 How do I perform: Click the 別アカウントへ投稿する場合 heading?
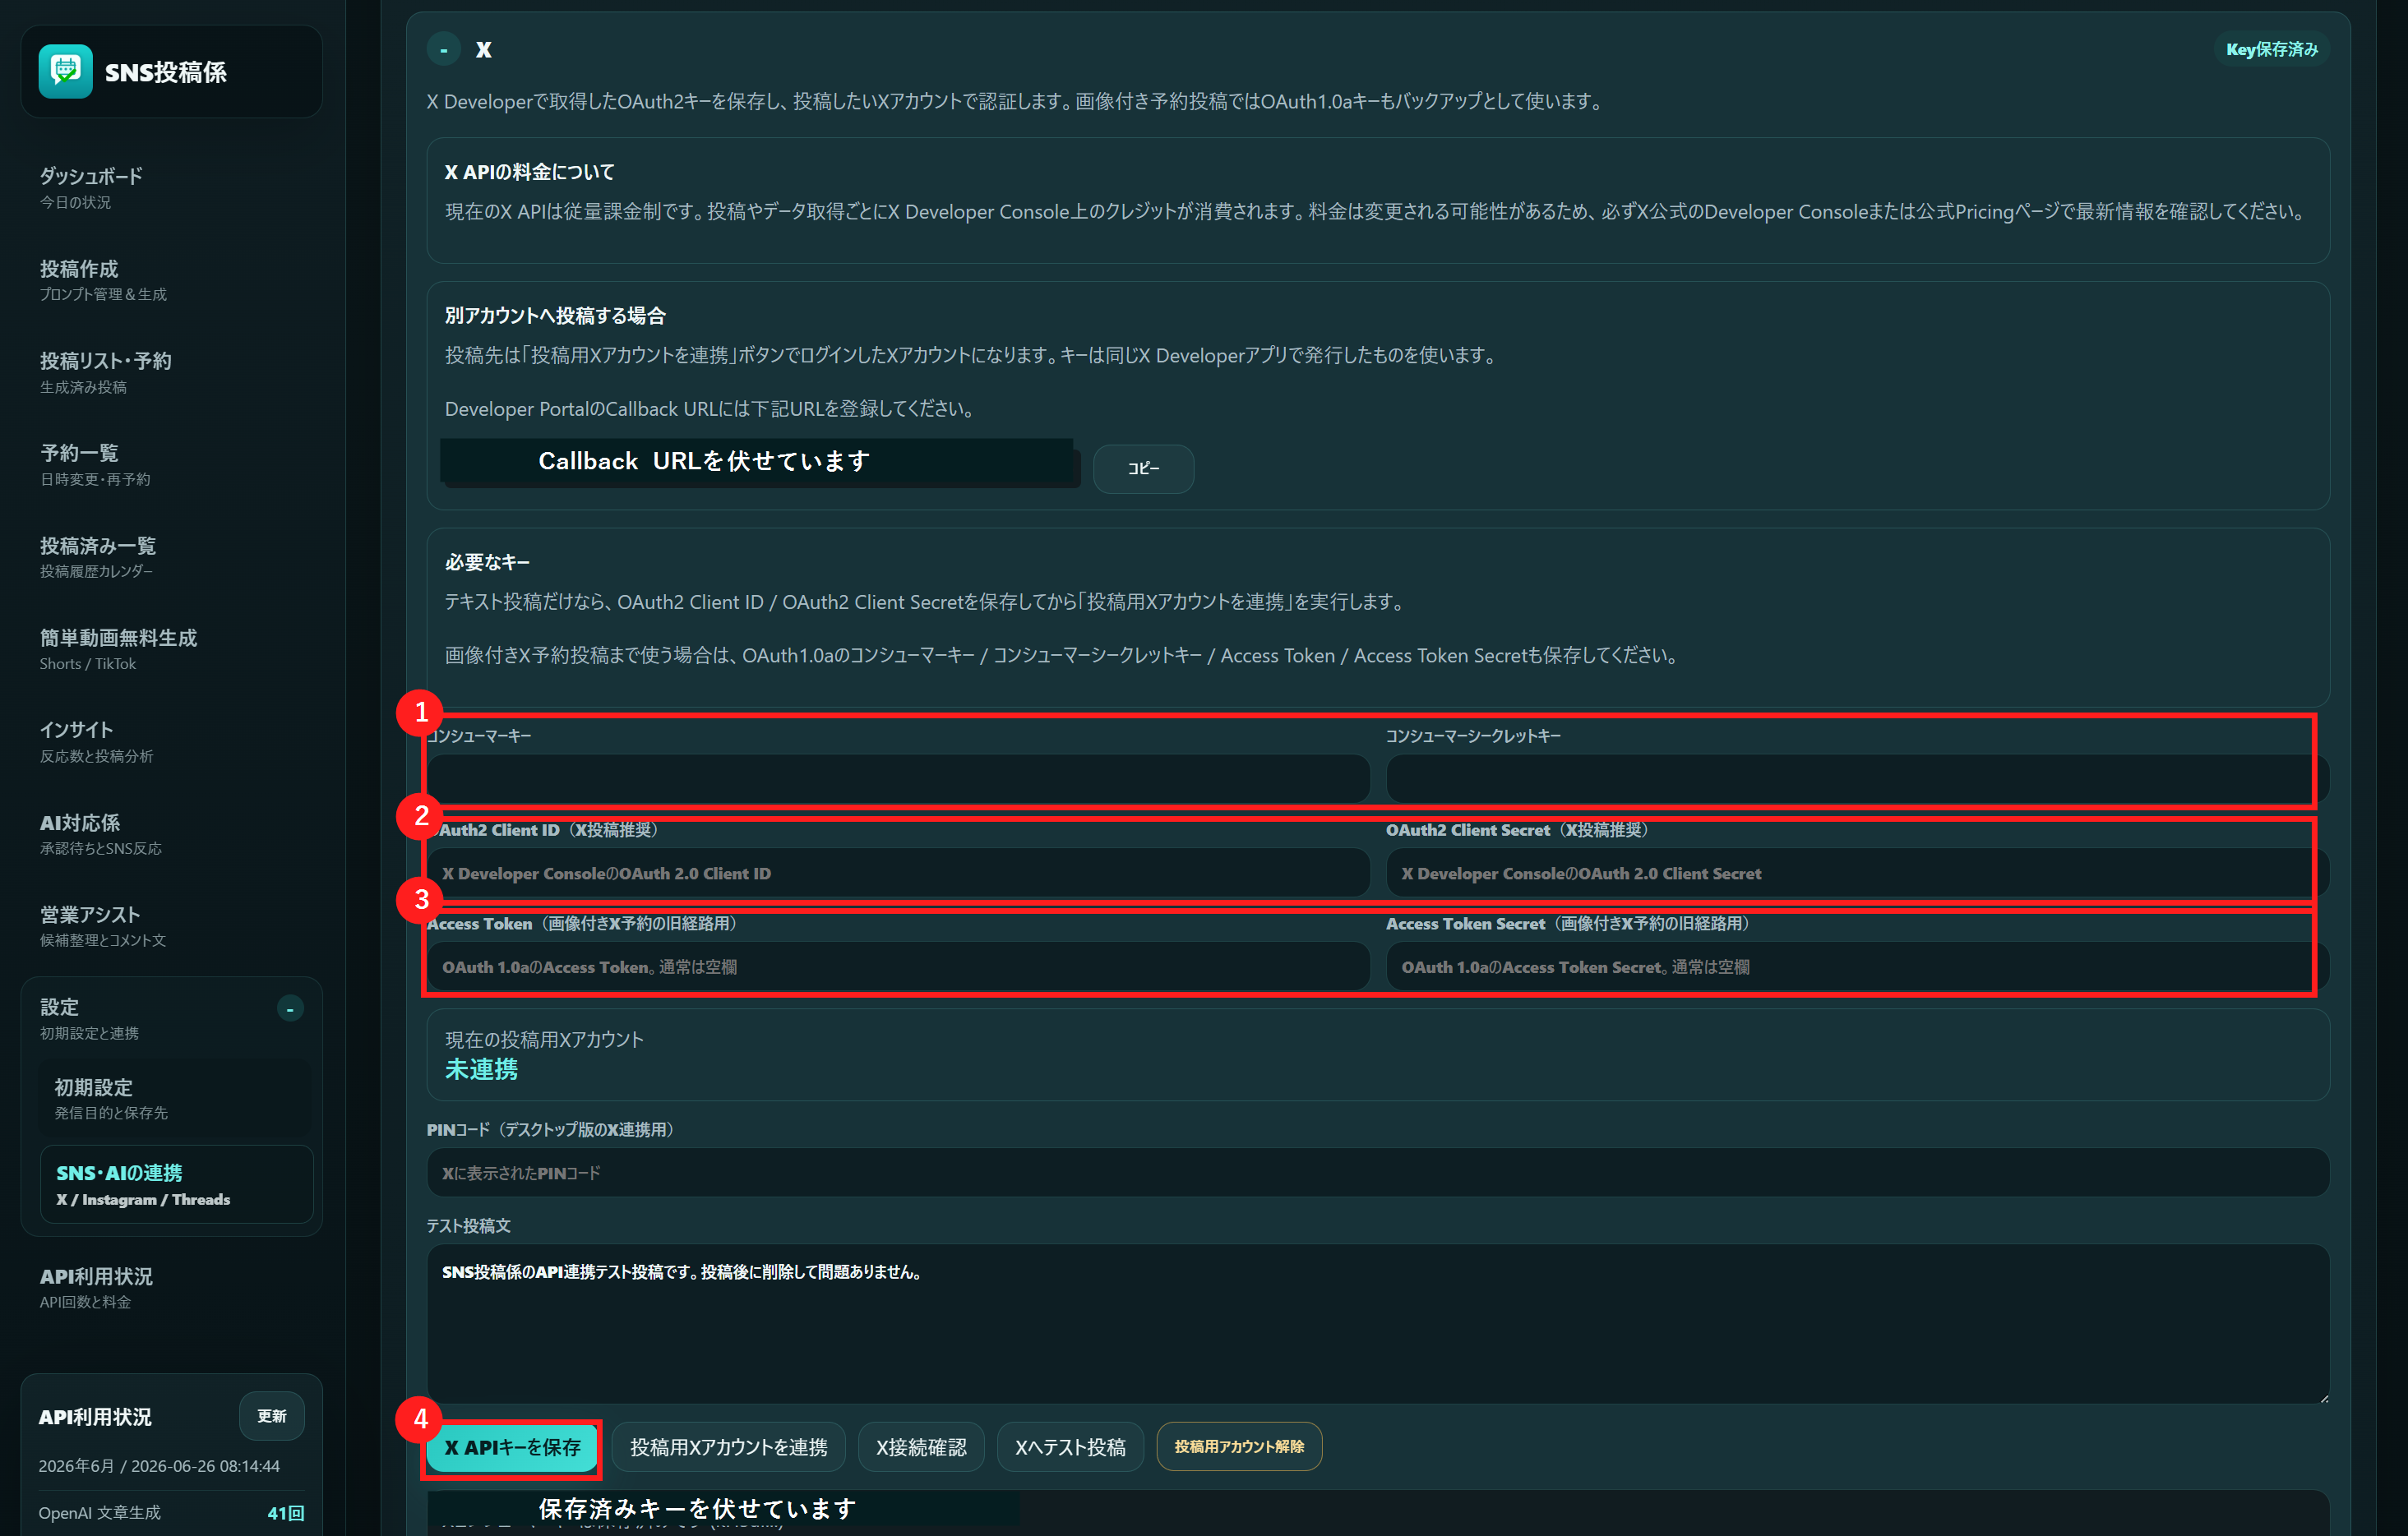[555, 316]
